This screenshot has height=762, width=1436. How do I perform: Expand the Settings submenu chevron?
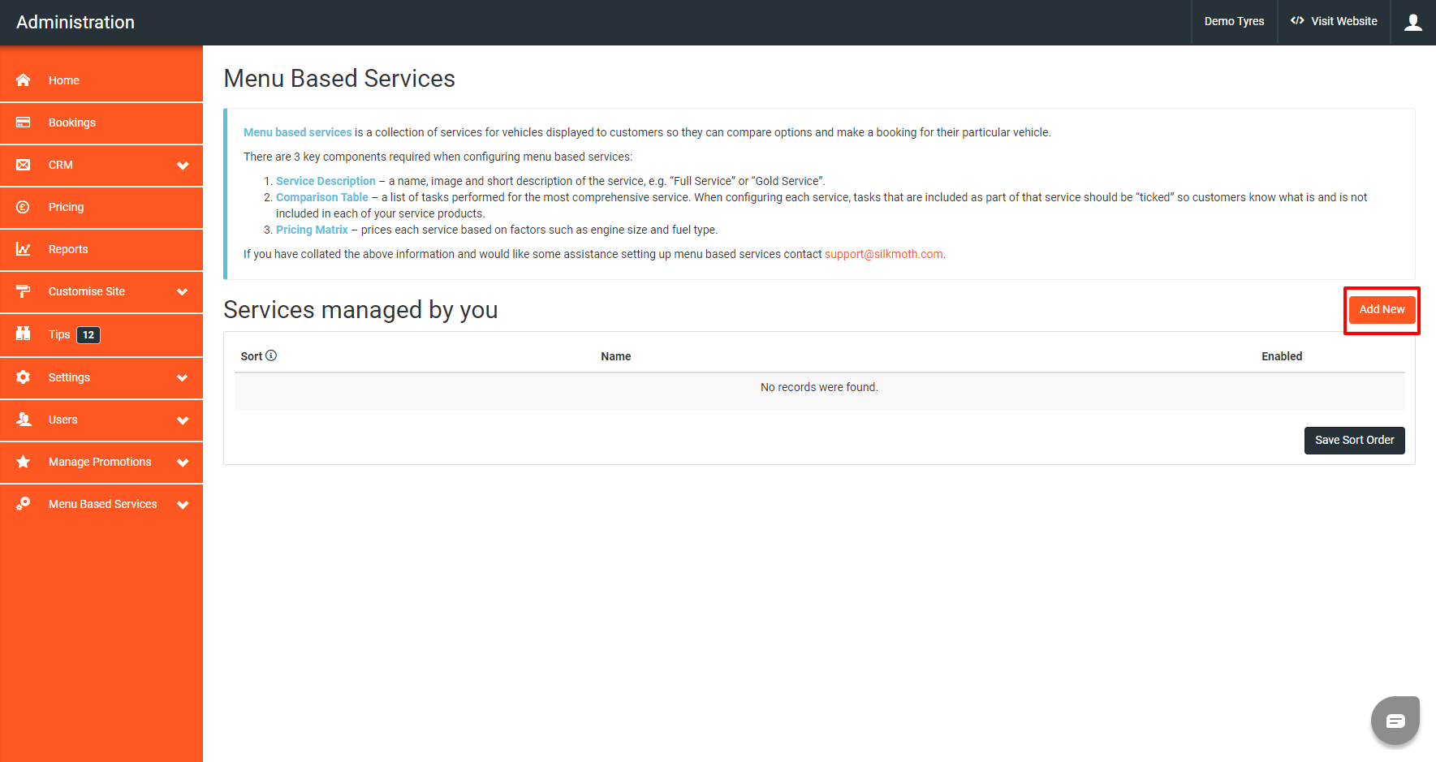pyautogui.click(x=183, y=378)
